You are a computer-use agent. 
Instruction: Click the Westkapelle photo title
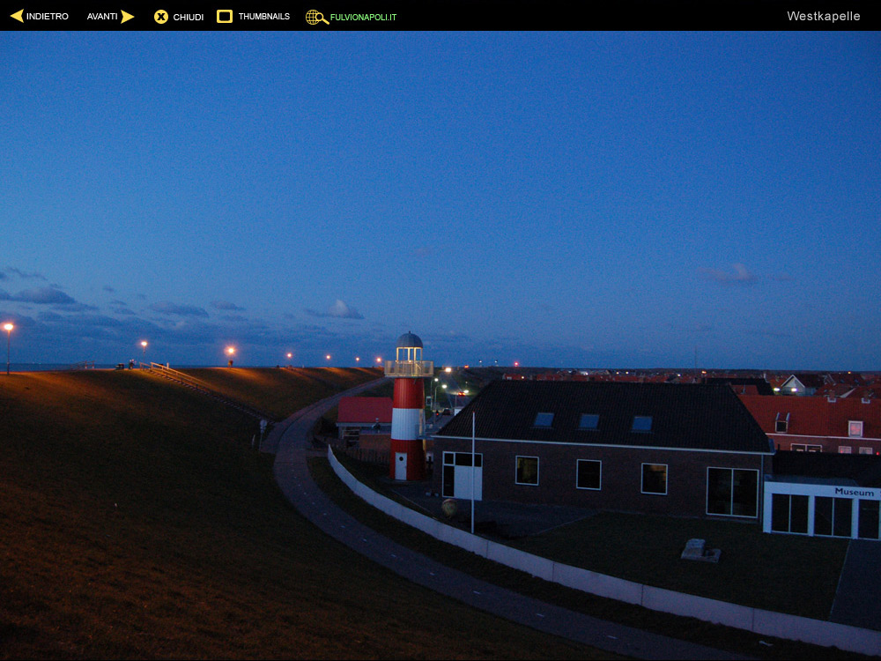pos(823,16)
